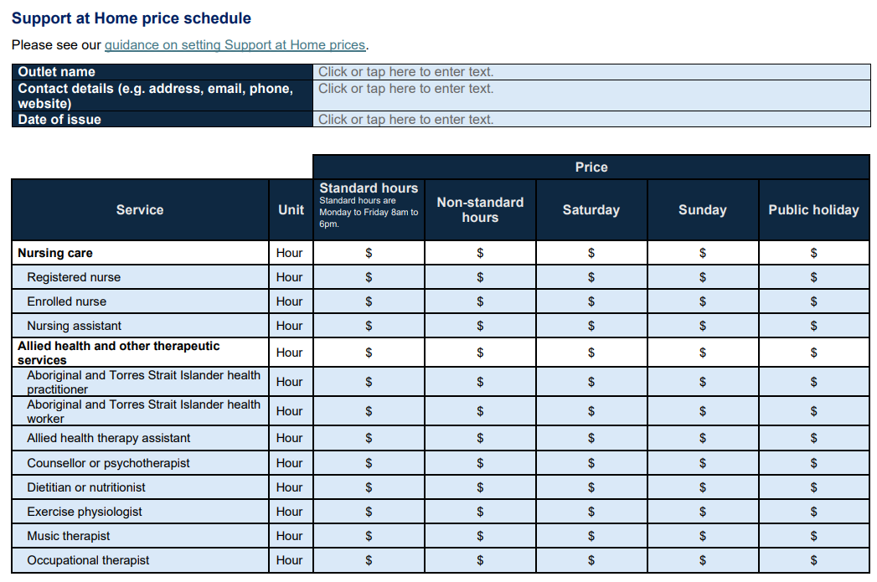877x582 pixels.
Task: Select Exercise physiologist public holiday price cell
Action: (x=813, y=512)
